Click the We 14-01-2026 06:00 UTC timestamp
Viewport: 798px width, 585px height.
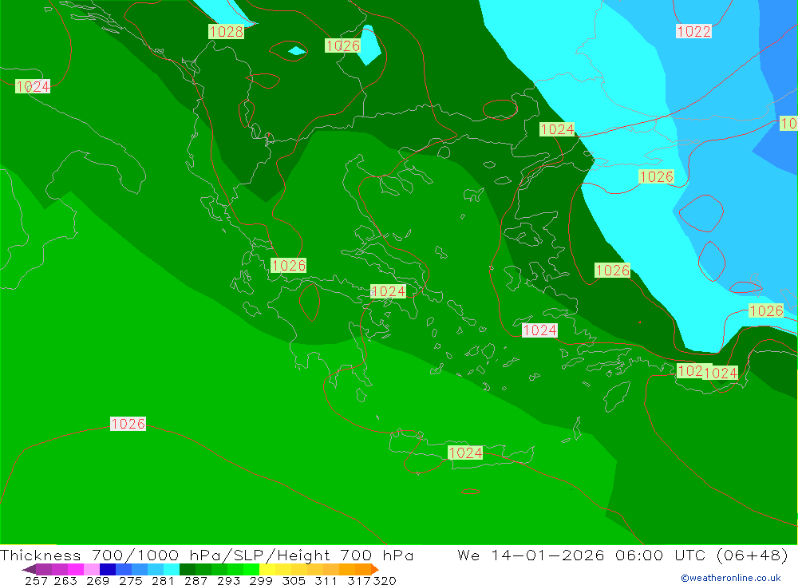coord(622,555)
